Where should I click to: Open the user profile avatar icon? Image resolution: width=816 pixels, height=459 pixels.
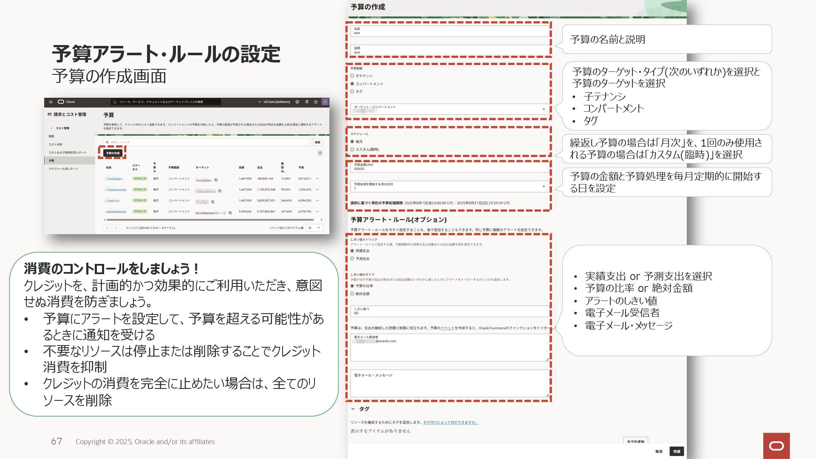coord(325,102)
